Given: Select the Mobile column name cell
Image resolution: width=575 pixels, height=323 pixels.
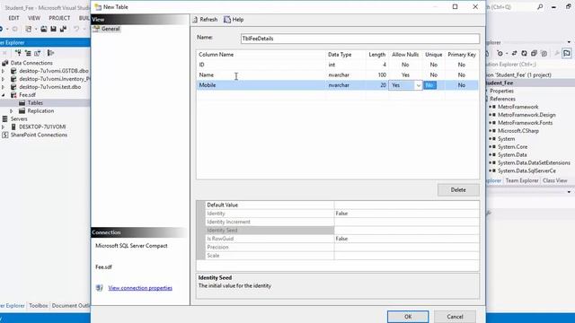Looking at the screenshot, I should (261, 85).
